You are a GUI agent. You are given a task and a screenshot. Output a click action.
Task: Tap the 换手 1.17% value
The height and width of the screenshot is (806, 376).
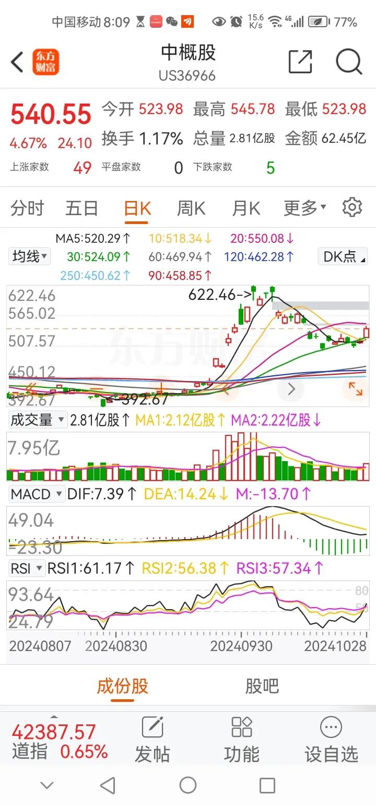point(161,138)
